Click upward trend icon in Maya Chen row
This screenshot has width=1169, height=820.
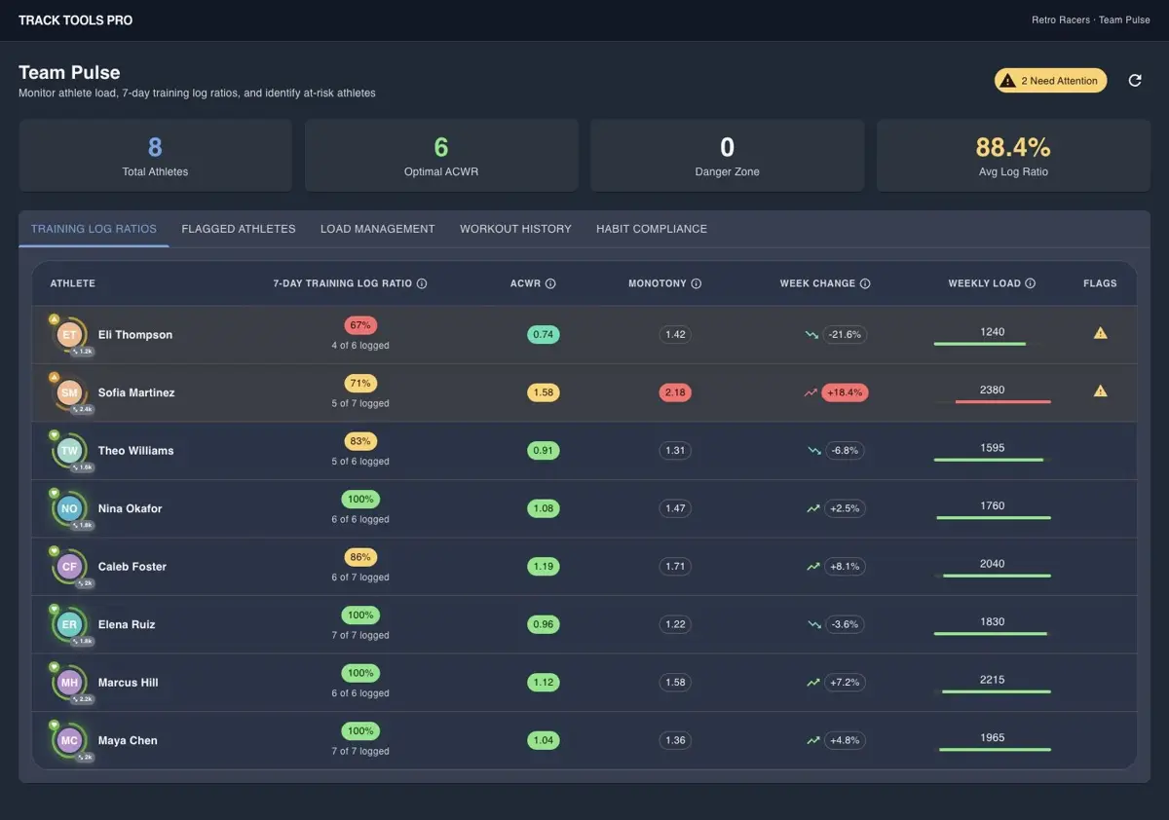(x=813, y=740)
